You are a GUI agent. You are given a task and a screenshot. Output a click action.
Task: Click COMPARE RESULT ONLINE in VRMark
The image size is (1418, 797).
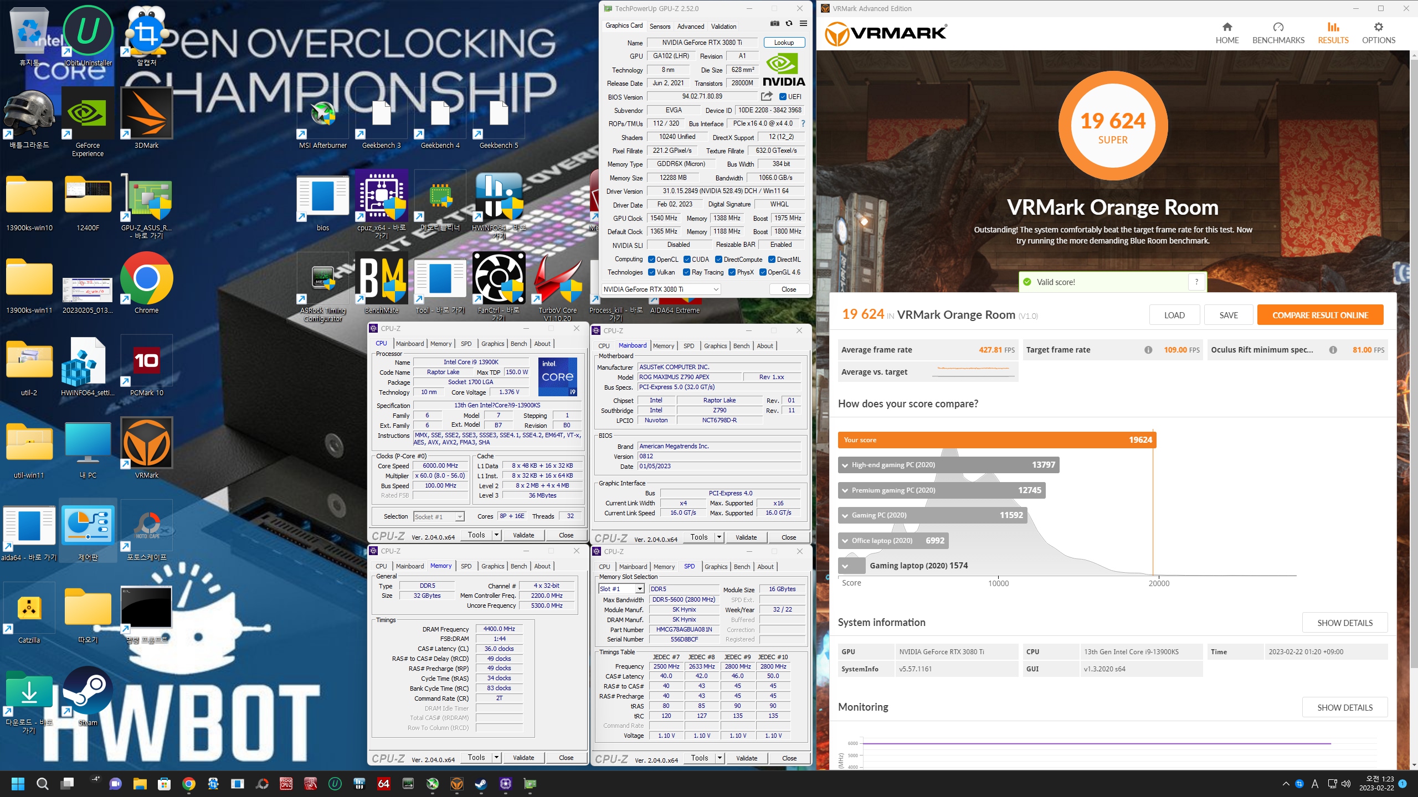[1320, 315]
